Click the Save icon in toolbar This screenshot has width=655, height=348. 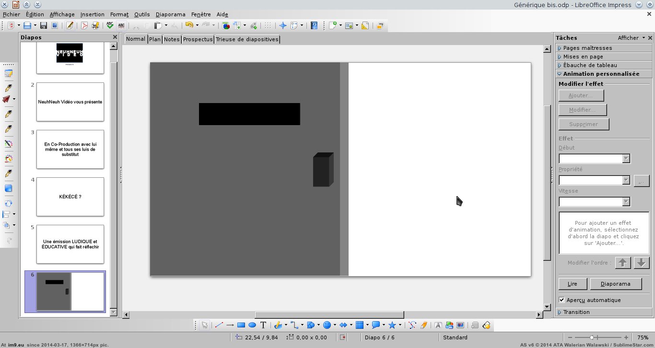click(44, 25)
